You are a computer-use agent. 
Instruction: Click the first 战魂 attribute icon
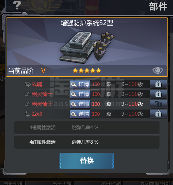[28, 84]
